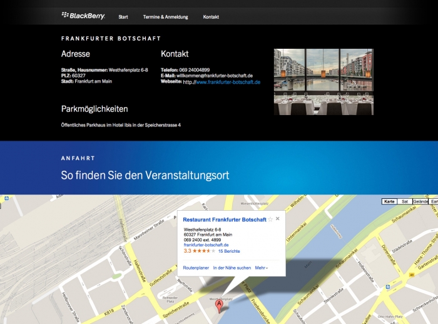This screenshot has width=438, height=324.
Task: Click the Speicherstraße label on the map
Action: pos(176,310)
